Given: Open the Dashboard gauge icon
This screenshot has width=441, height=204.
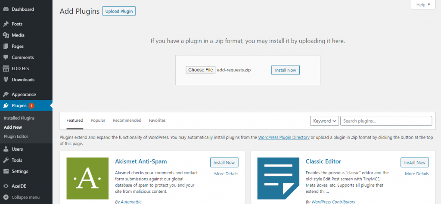Looking at the screenshot, I should tap(6, 9).
